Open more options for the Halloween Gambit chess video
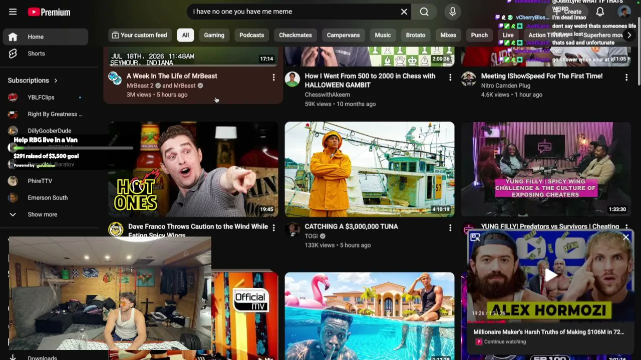 tap(450, 77)
